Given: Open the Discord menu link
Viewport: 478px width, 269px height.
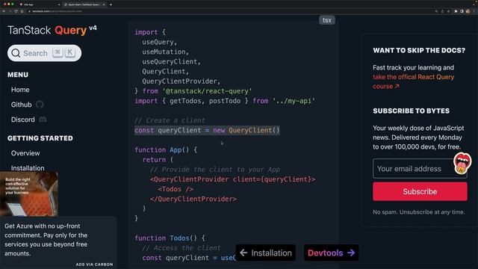Looking at the screenshot, I should tap(23, 120).
